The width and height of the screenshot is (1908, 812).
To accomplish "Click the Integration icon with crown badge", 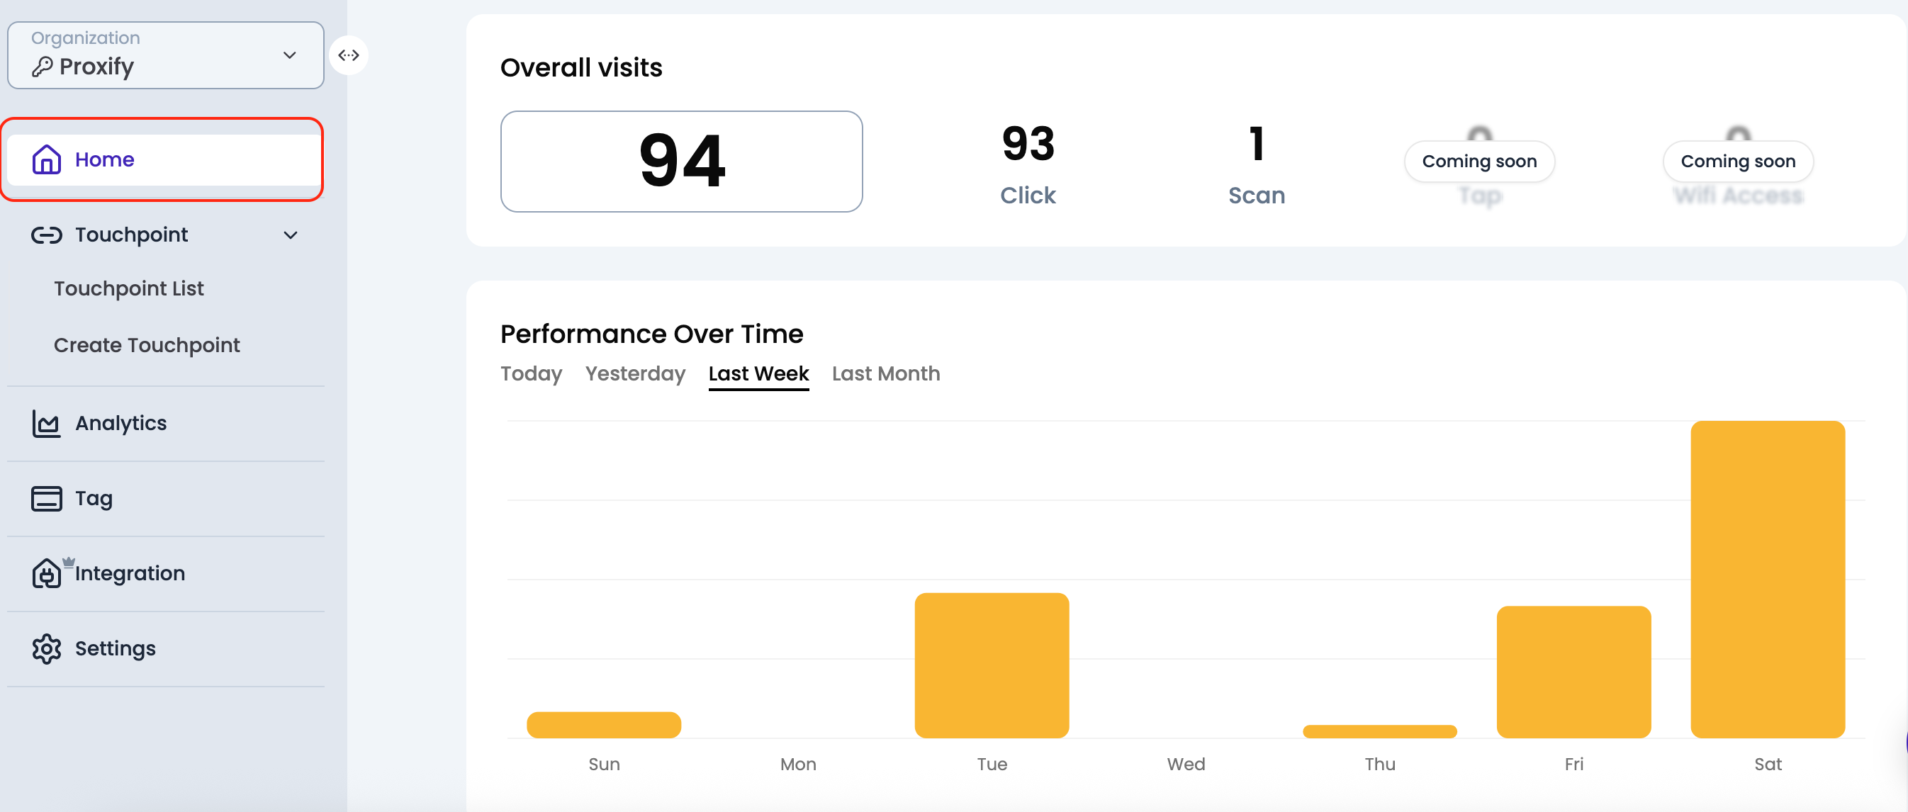I will click(x=47, y=574).
